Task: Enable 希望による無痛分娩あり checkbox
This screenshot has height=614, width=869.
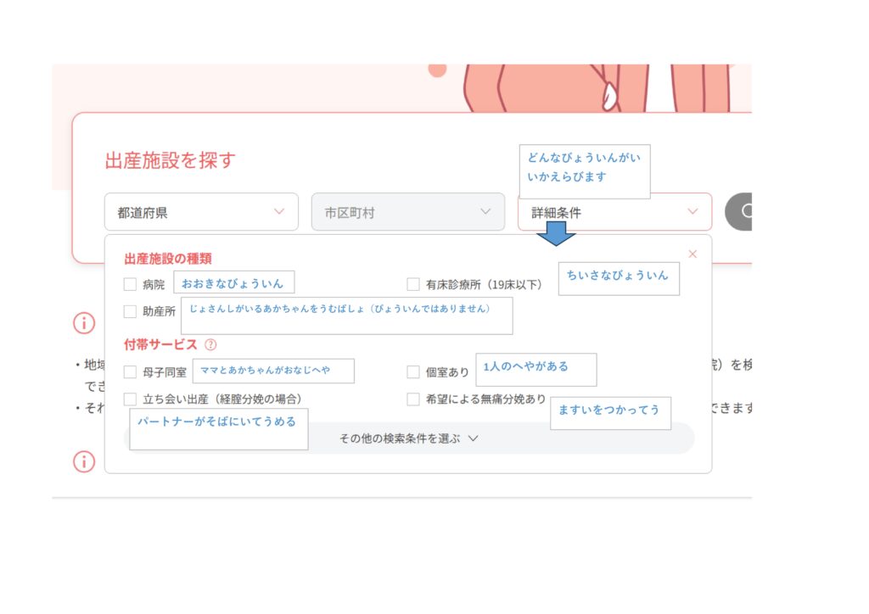Action: pos(413,399)
